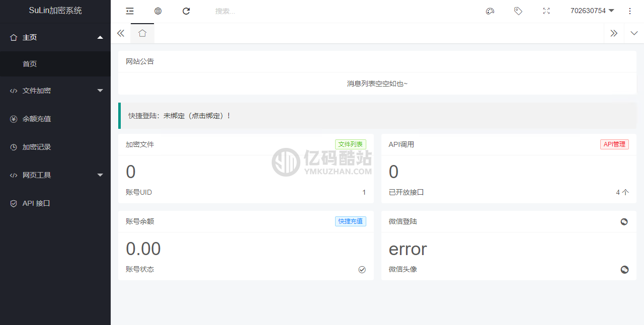Open 首页 in the sidebar
The height and width of the screenshot is (325, 644).
pyautogui.click(x=55, y=64)
